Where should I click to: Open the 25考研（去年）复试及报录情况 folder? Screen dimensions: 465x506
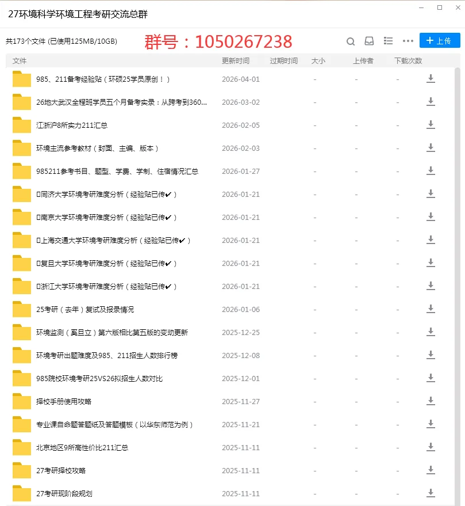[80, 309]
